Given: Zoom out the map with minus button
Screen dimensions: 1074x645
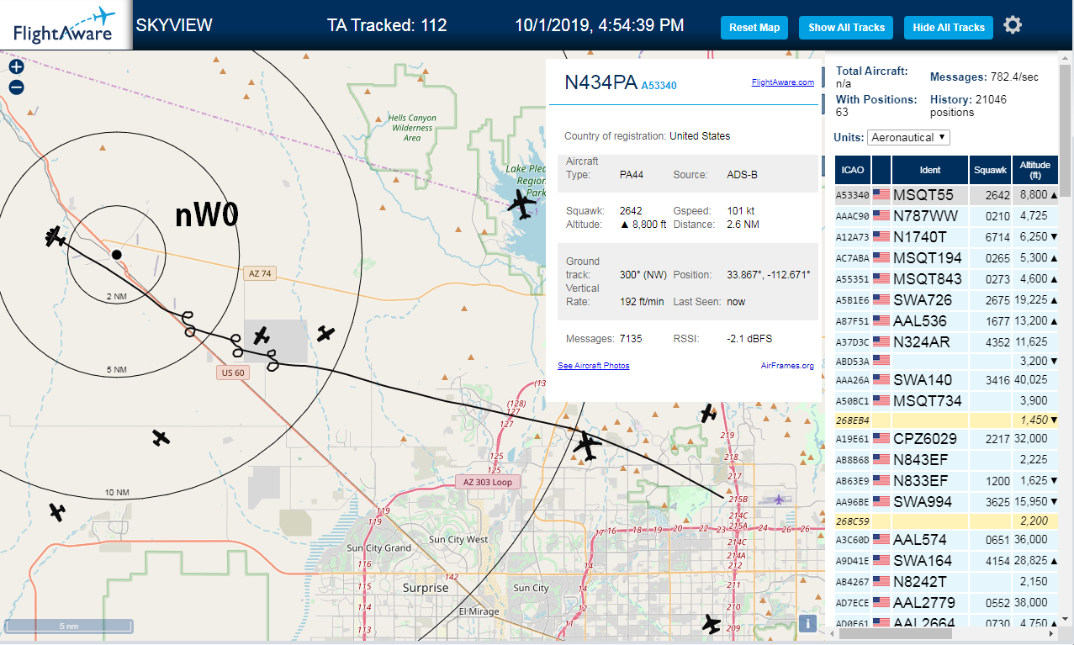Looking at the screenshot, I should pyautogui.click(x=16, y=87).
